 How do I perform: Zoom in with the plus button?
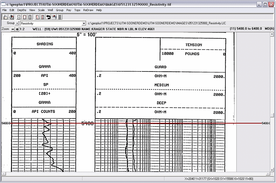(x=17, y=29)
